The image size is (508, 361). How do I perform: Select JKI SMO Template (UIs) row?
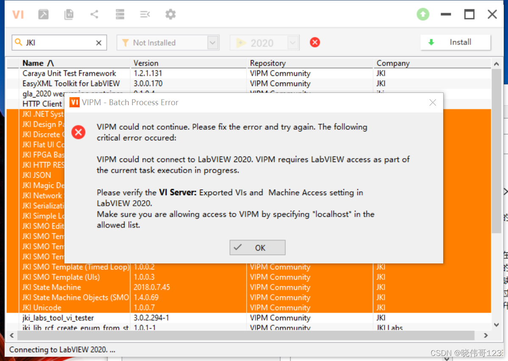coord(249,277)
